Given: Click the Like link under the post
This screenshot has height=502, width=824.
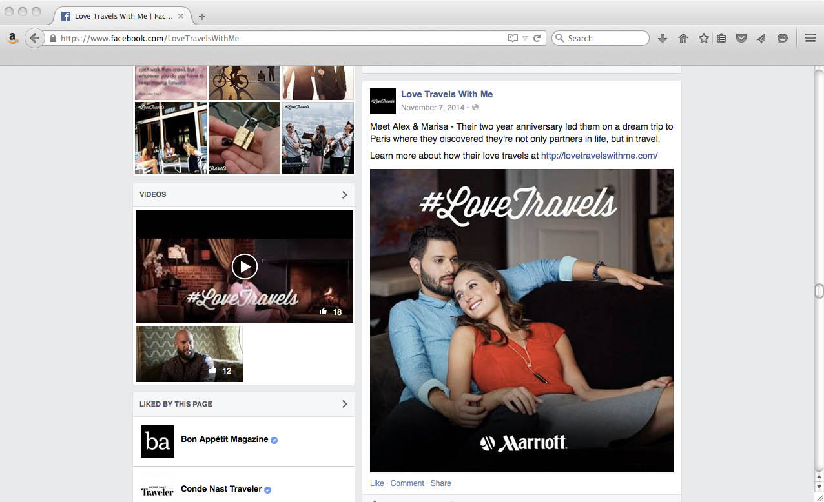Looking at the screenshot, I should 376,483.
